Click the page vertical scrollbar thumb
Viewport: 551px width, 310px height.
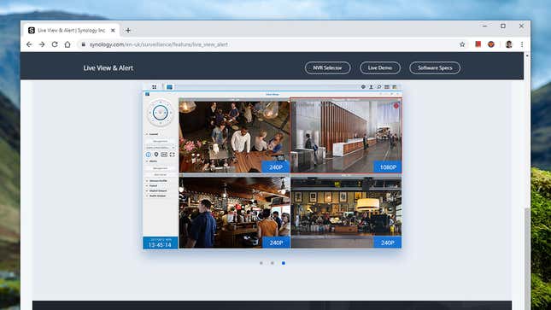pos(527,258)
